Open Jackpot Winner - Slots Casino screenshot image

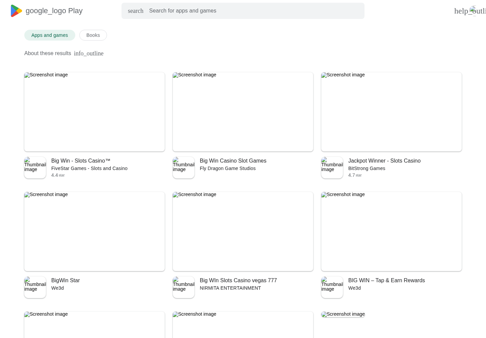tap(391, 112)
